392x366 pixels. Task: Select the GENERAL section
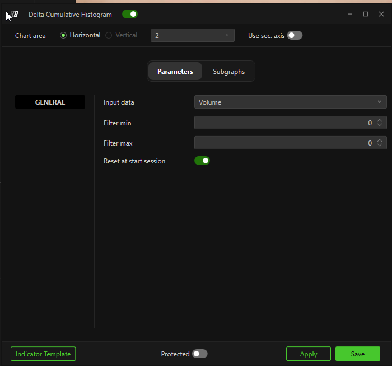(x=50, y=102)
